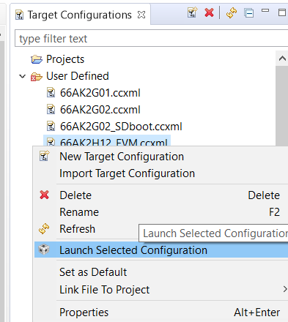Select the Target Configurations tab
Image resolution: width=288 pixels, height=322 pixels.
[x=80, y=15]
